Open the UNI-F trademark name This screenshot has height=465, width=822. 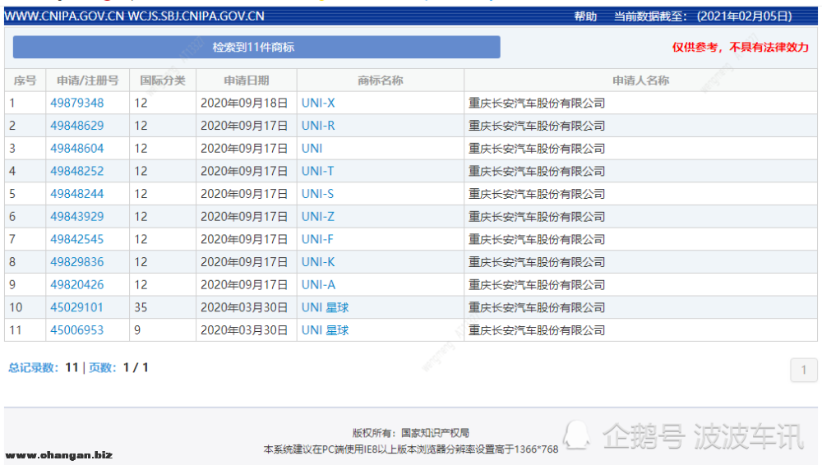317,240
